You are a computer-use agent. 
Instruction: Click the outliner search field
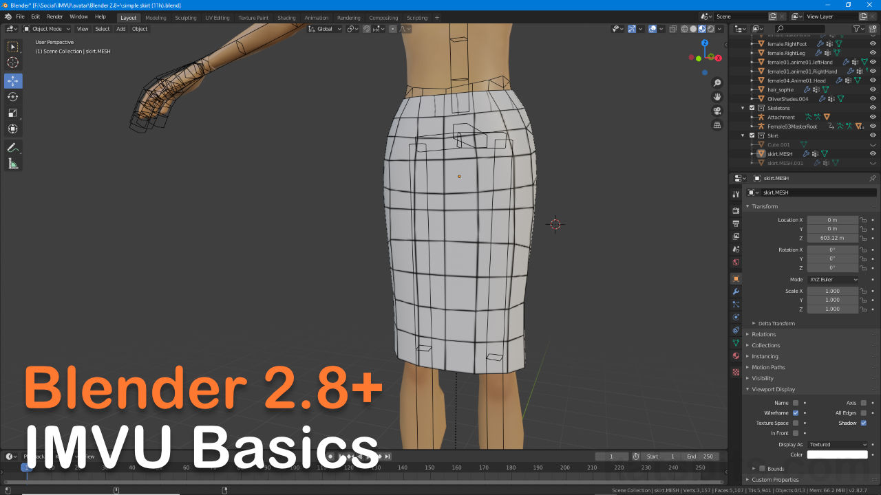coord(800,29)
